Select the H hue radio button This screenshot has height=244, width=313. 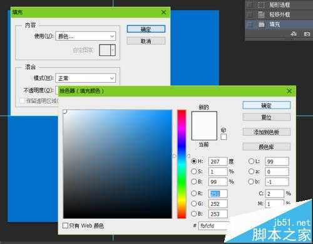[x=194, y=161]
